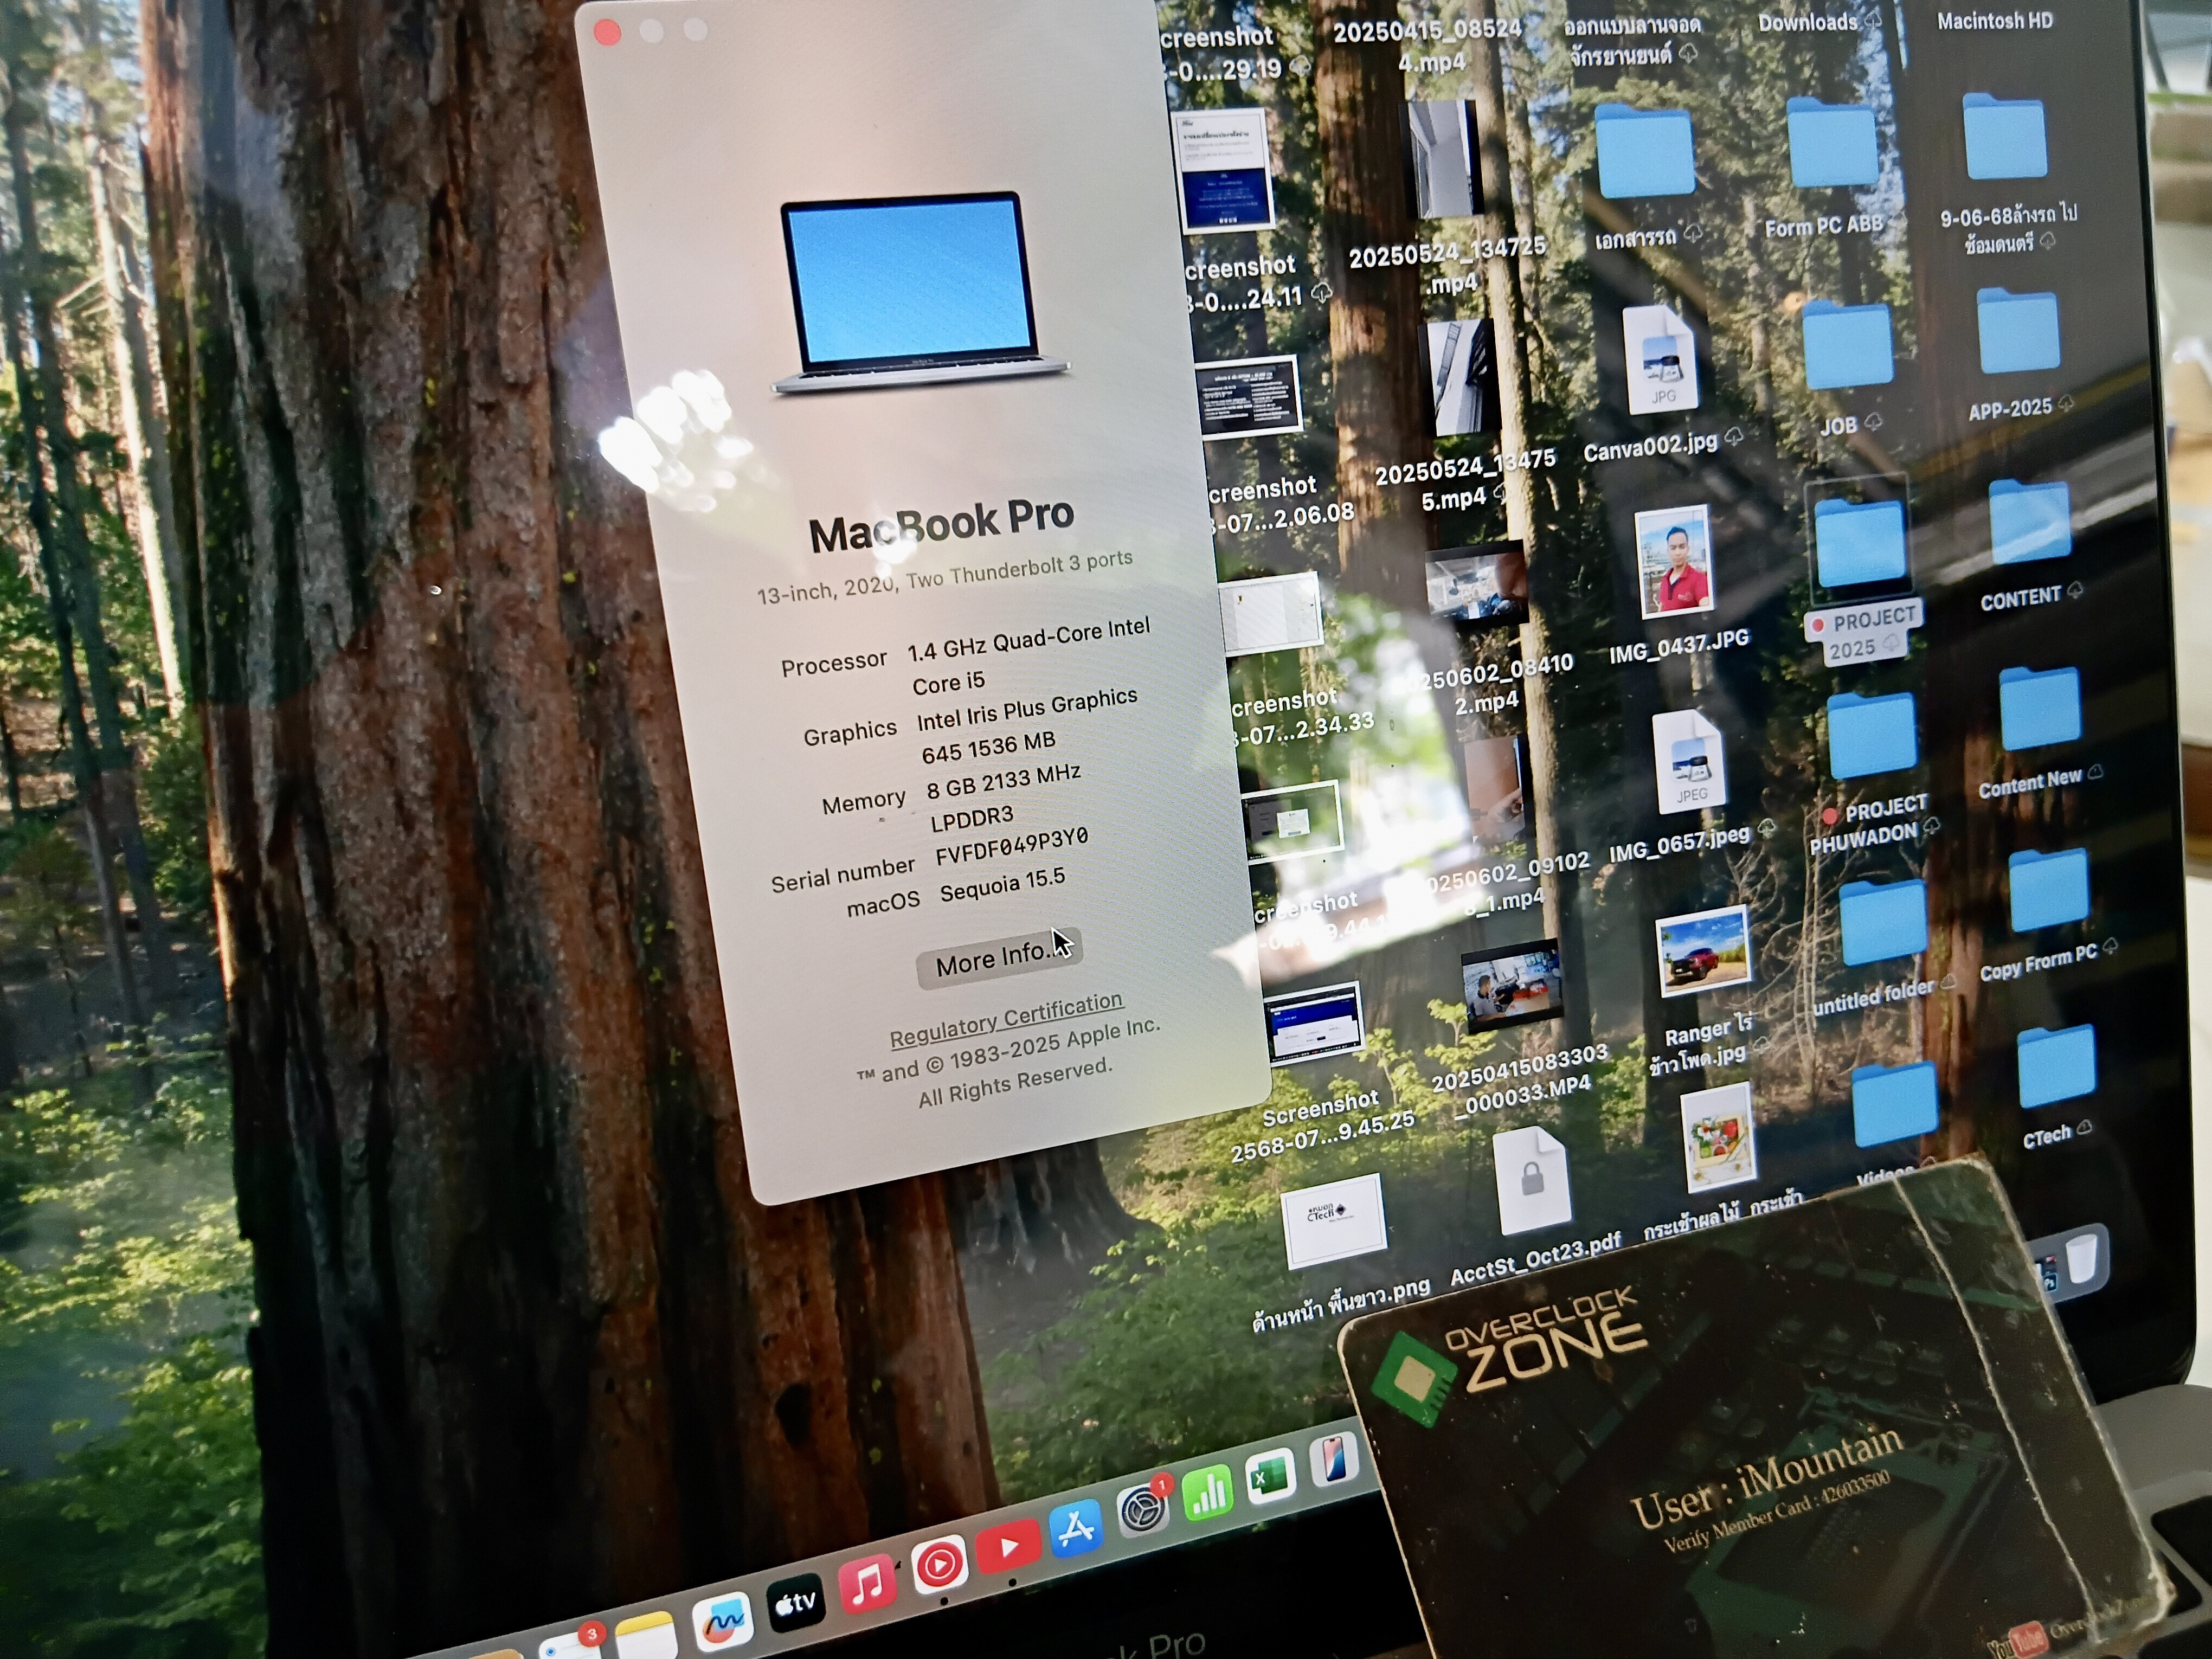Image resolution: width=2212 pixels, height=1659 pixels.
Task: Click the Macintosh HD label
Action: [x=1994, y=20]
